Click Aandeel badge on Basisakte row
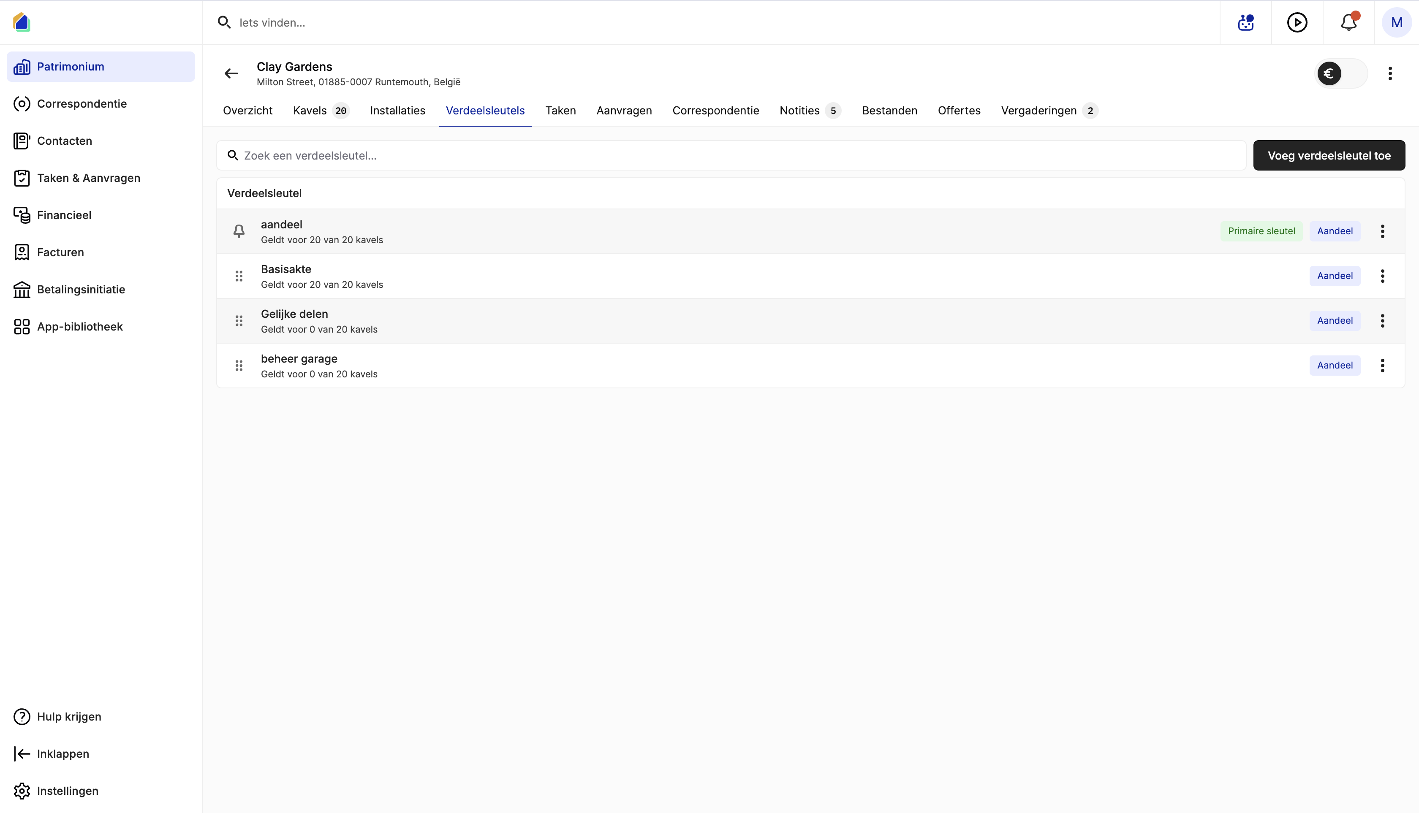The height and width of the screenshot is (813, 1419). coord(1335,276)
